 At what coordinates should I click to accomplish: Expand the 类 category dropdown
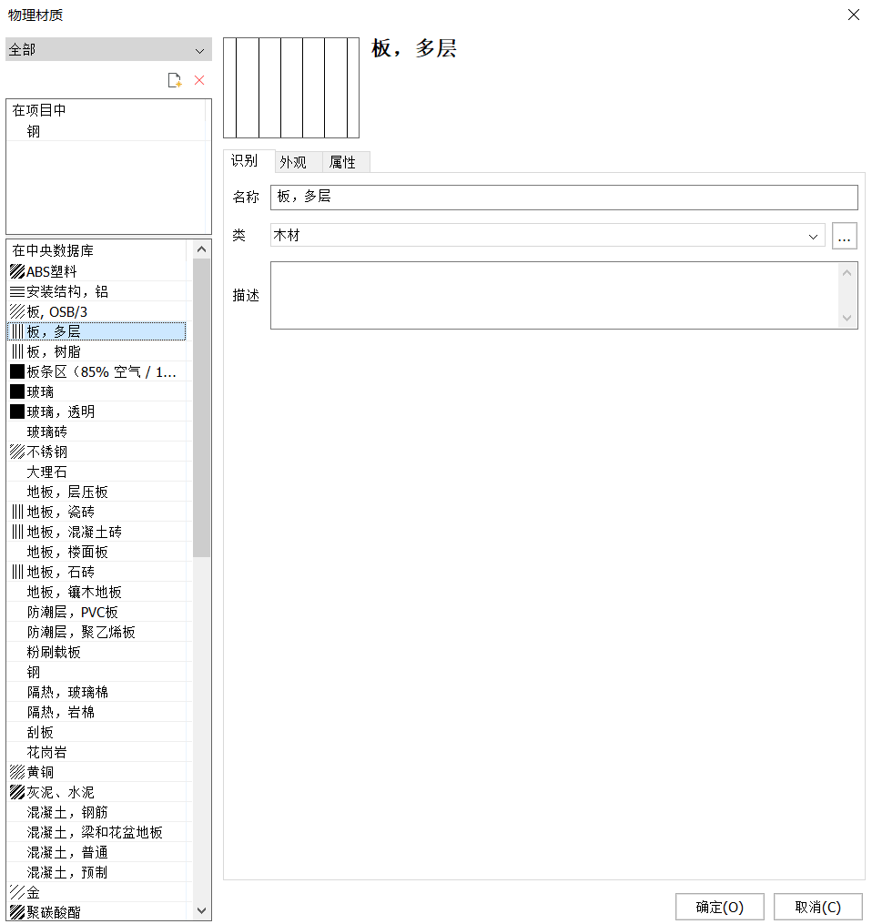coord(813,236)
